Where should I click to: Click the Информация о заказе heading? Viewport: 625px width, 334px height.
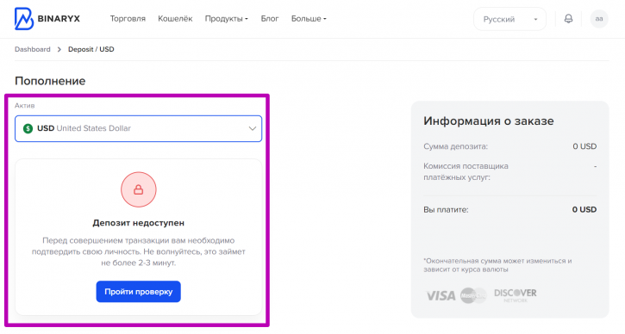pyautogui.click(x=489, y=121)
